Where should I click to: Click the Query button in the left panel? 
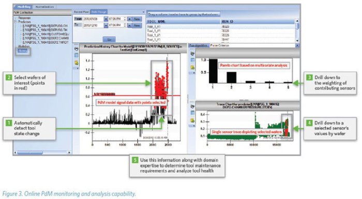tap(22, 51)
